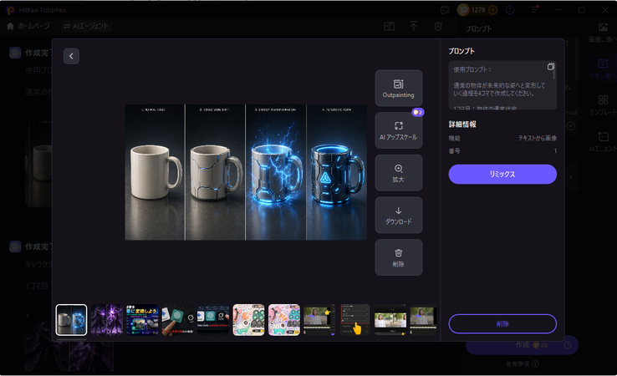617x376 pixels.
Task: Open the hamburger menu with red dot
Action: click(534, 9)
